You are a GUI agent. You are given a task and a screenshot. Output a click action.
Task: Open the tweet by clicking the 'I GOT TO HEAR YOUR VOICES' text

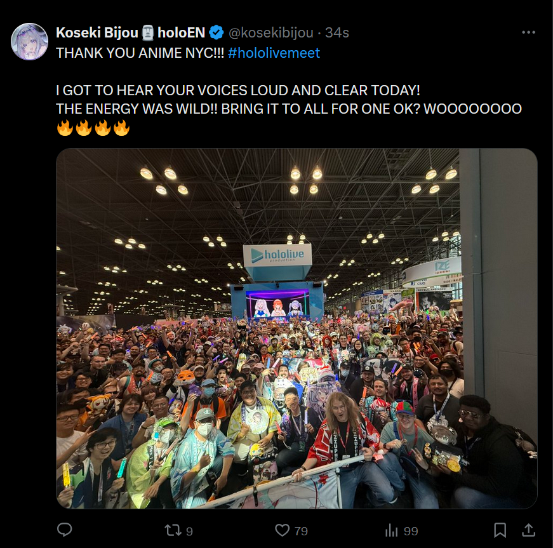click(x=238, y=90)
